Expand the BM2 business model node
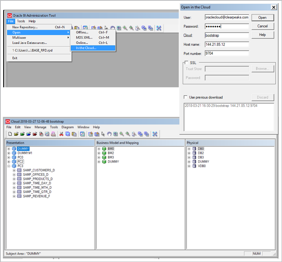 (x=99, y=153)
